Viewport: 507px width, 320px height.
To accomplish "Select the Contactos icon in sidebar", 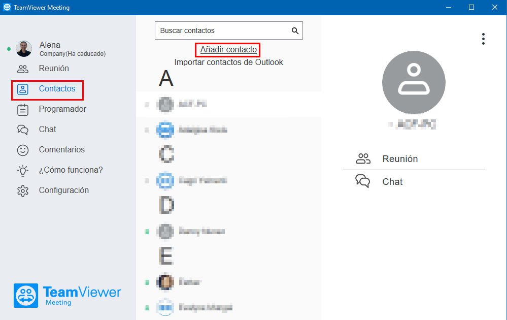I will pyautogui.click(x=23, y=89).
